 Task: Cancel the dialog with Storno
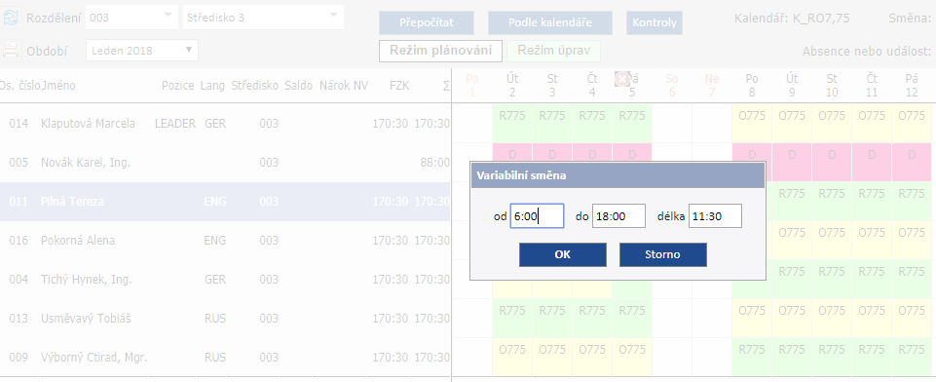tap(662, 254)
